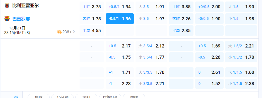Viewport: 262px width, 98px height.
Task: Select handicap 0 at 2.61
Action: (209, 72)
